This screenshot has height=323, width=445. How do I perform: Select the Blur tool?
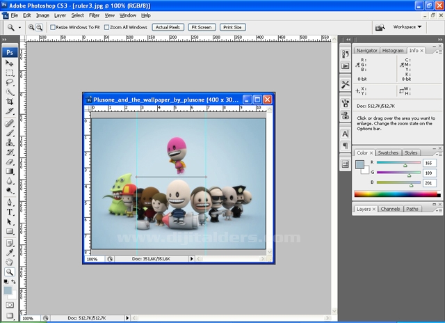(x=10, y=181)
